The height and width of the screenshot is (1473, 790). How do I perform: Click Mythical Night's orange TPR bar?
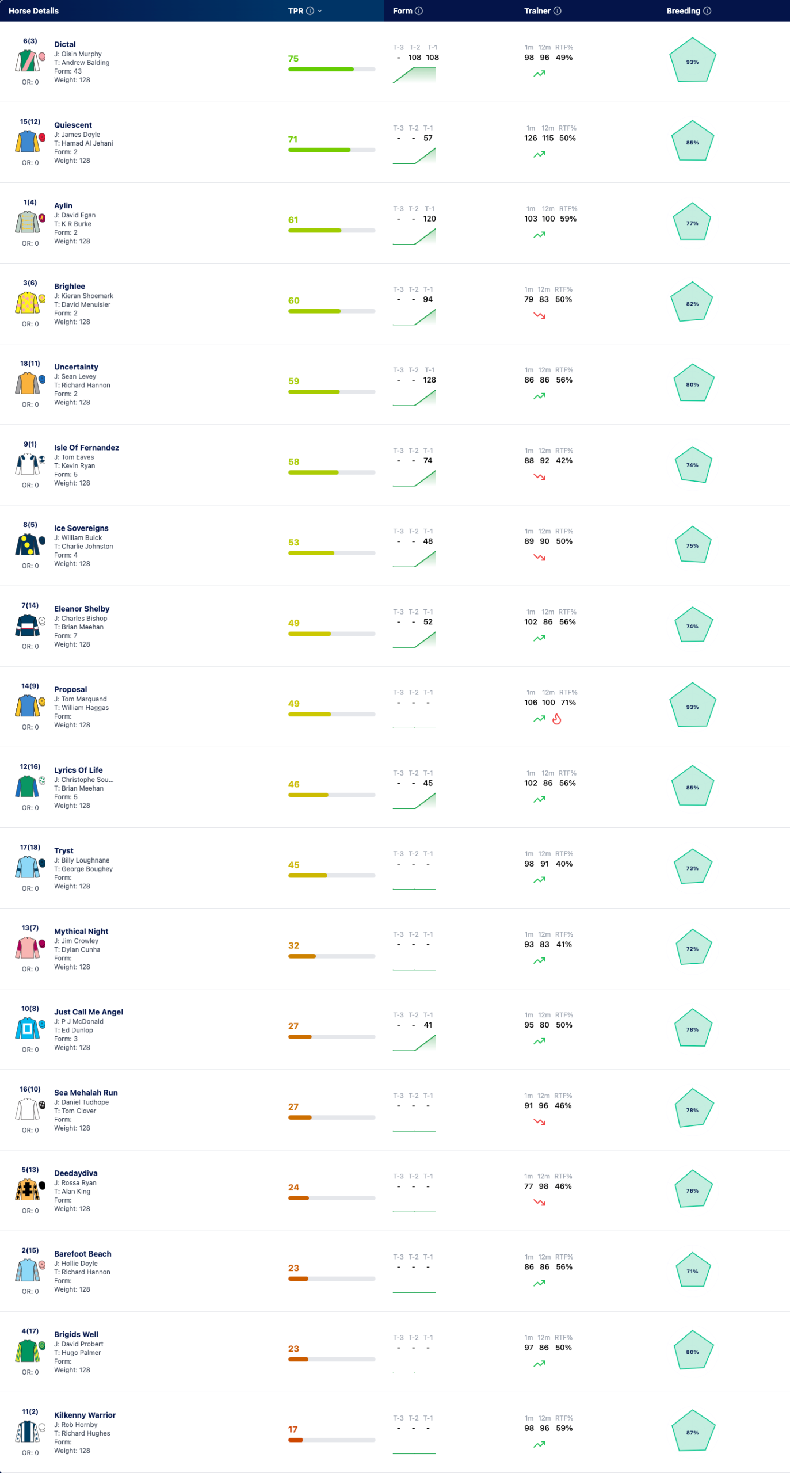331,956
